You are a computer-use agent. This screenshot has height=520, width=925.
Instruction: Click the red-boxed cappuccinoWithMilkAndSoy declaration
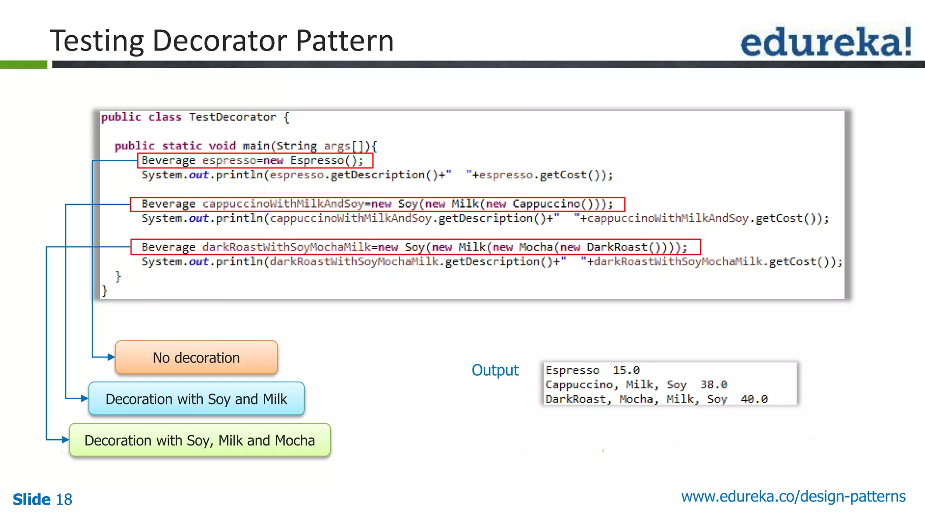(x=377, y=204)
